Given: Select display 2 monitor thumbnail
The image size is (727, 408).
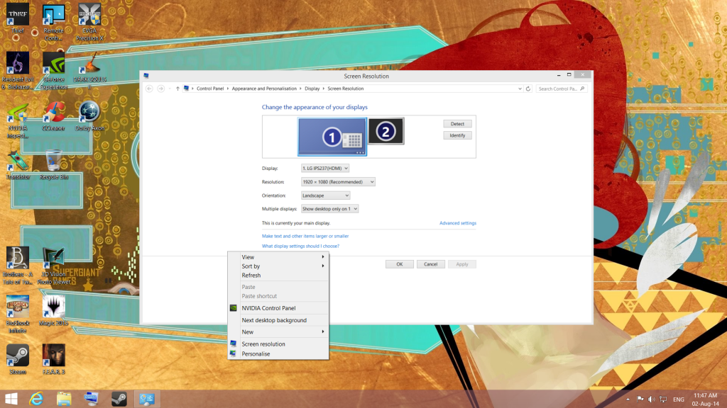Looking at the screenshot, I should pyautogui.click(x=386, y=131).
